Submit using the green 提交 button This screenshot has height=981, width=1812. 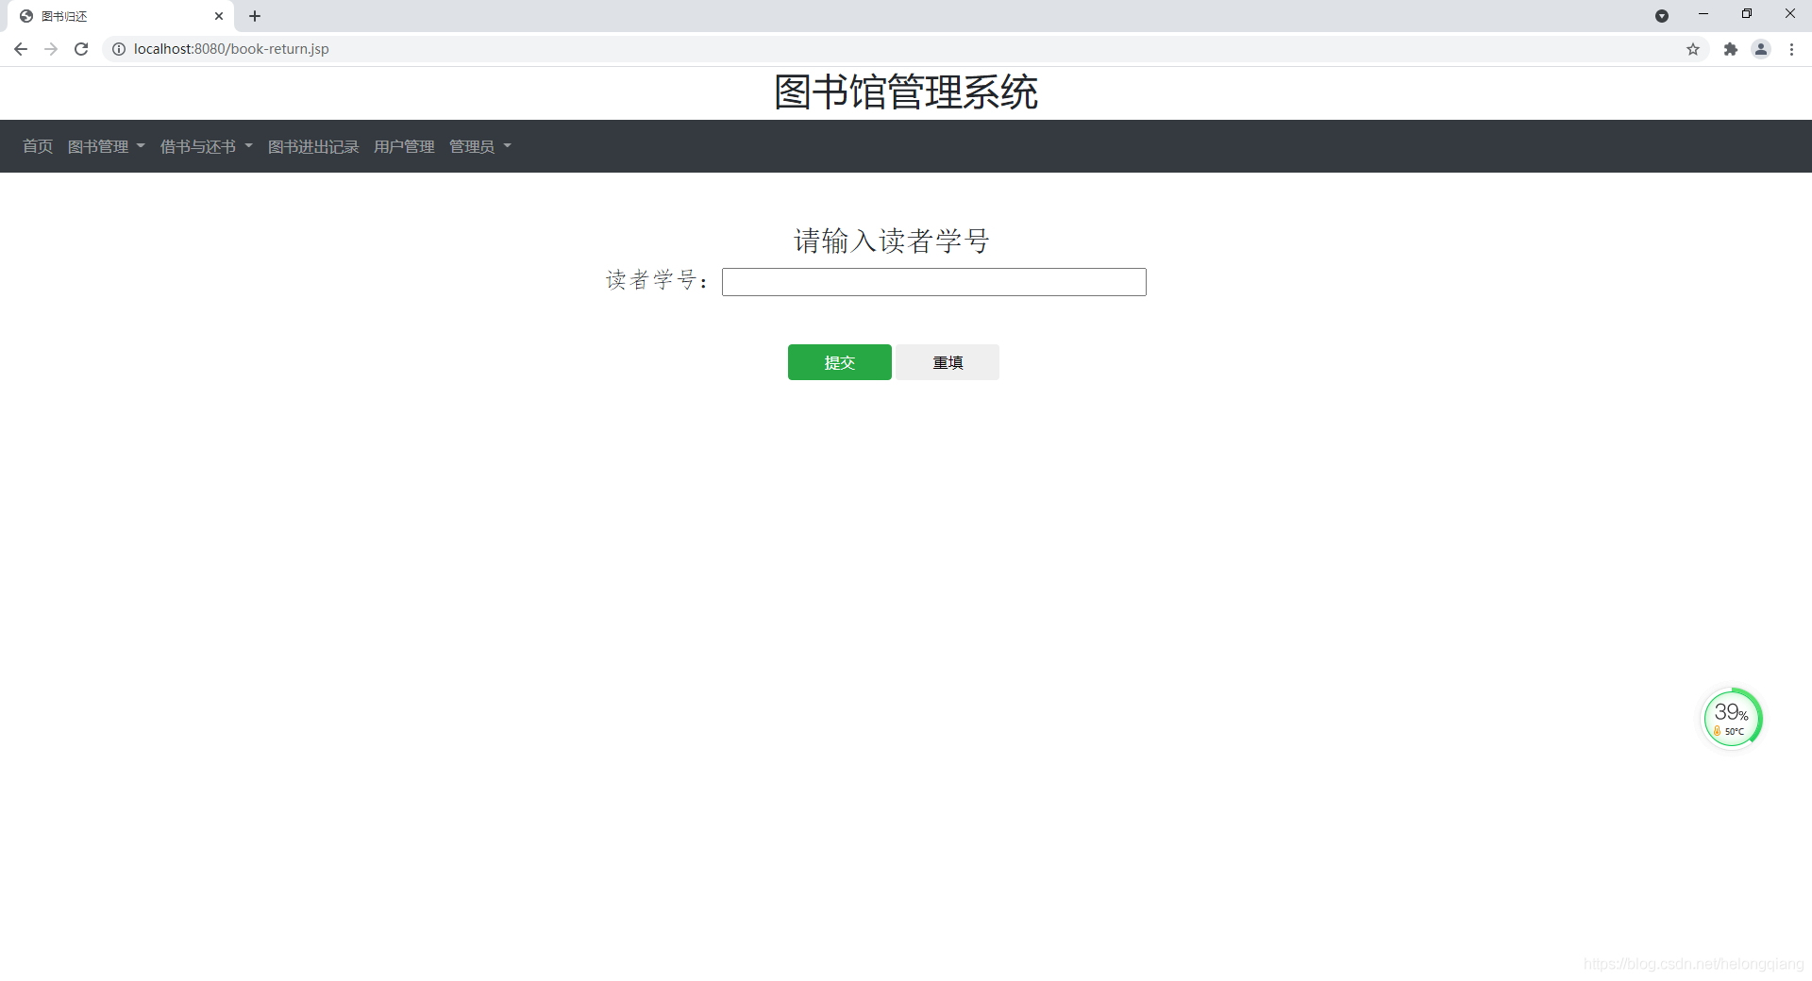[x=839, y=361]
